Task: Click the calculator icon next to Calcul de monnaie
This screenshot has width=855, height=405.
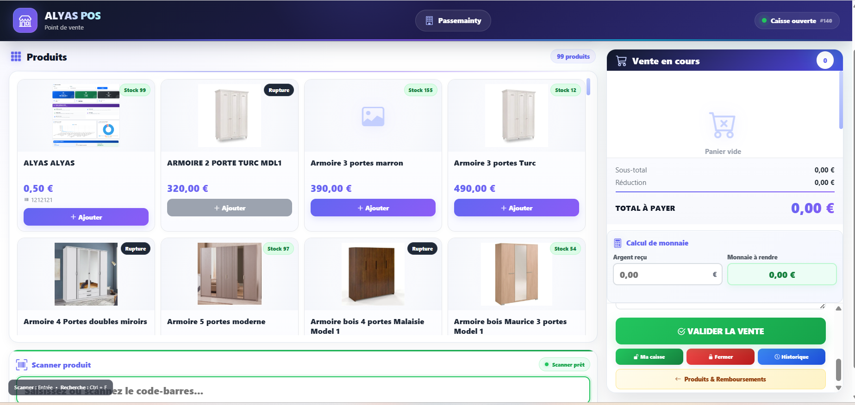Action: (x=618, y=243)
